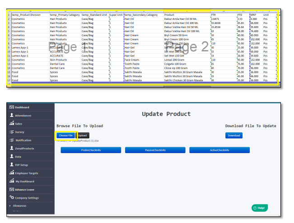This screenshot has width=294, height=223.
Task: Click the Data person icon
Action: [12, 156]
